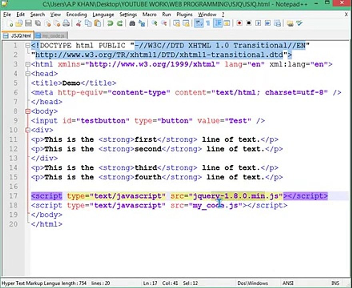Close document with menu bar X
The image size is (352, 288).
coord(346,14)
